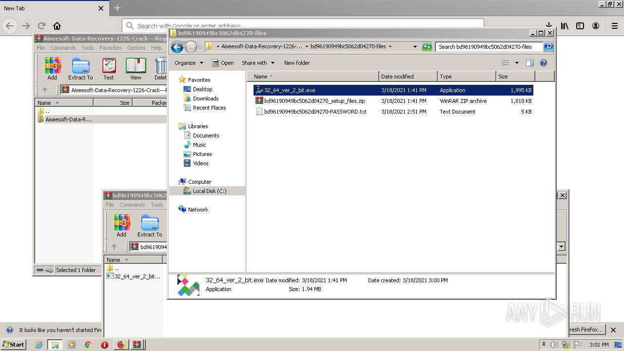Open Explorer help icon

click(544, 63)
